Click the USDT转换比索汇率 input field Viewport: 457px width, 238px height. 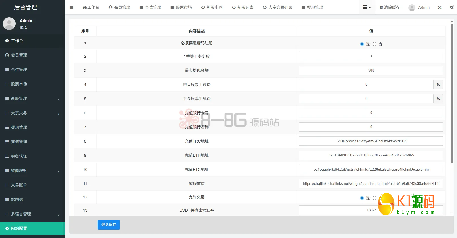click(371, 210)
